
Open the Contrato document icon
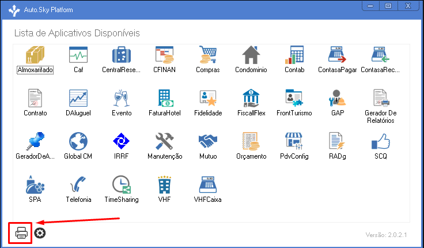point(35,98)
